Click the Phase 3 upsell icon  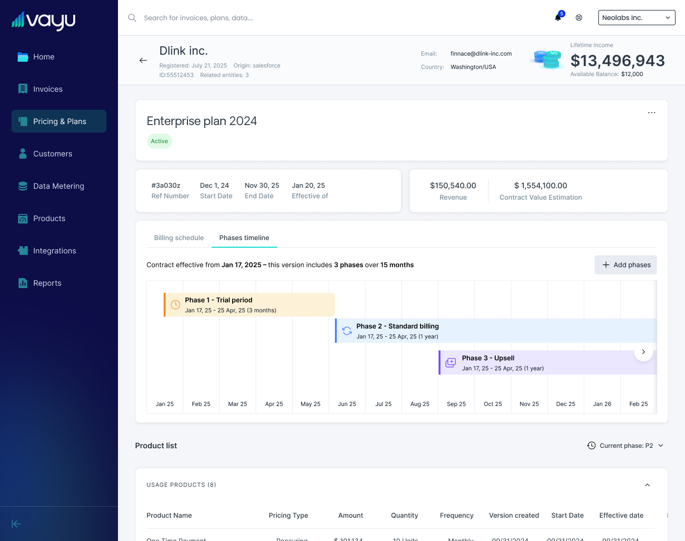(450, 363)
